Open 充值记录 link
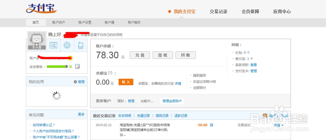This screenshot has width=326, height=140. pos(143,116)
